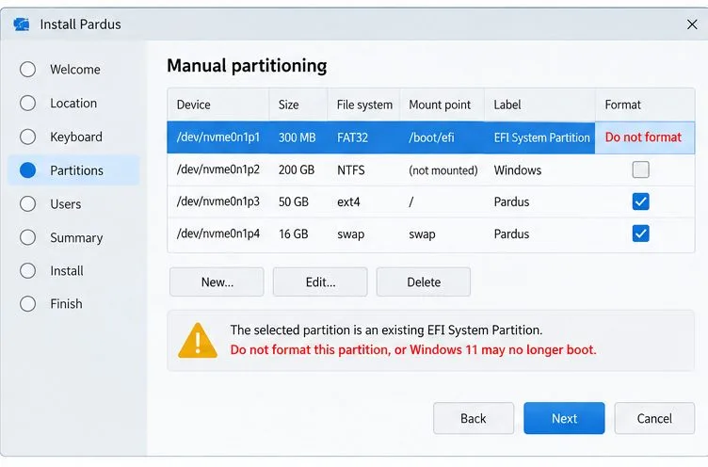This screenshot has height=467, width=708.
Task: Open the Keyboard step label in sidebar
Action: pos(76,137)
